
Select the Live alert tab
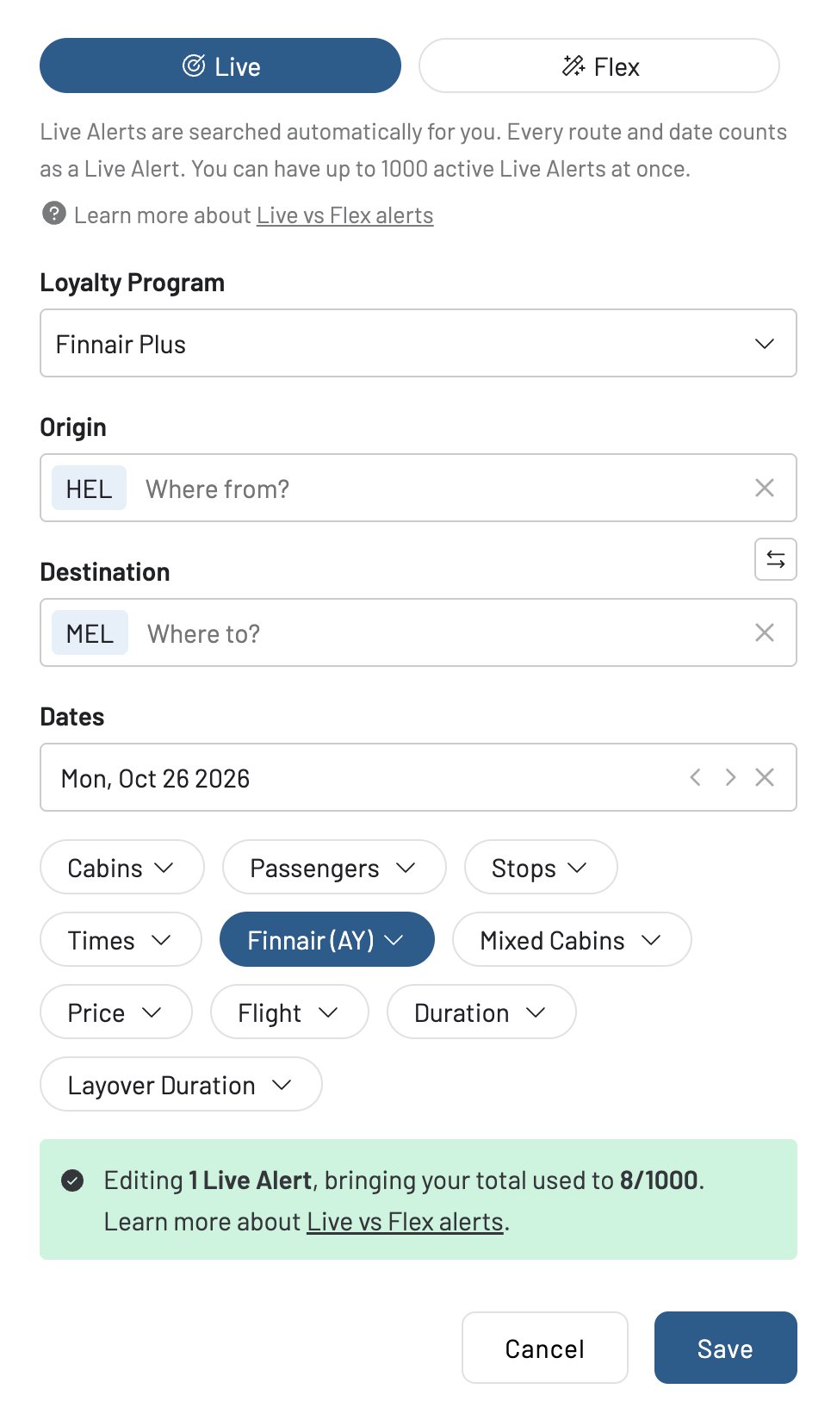[220, 65]
